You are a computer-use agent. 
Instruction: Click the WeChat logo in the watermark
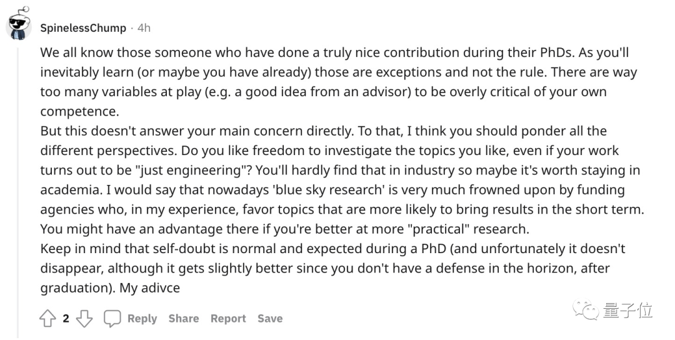(x=587, y=310)
